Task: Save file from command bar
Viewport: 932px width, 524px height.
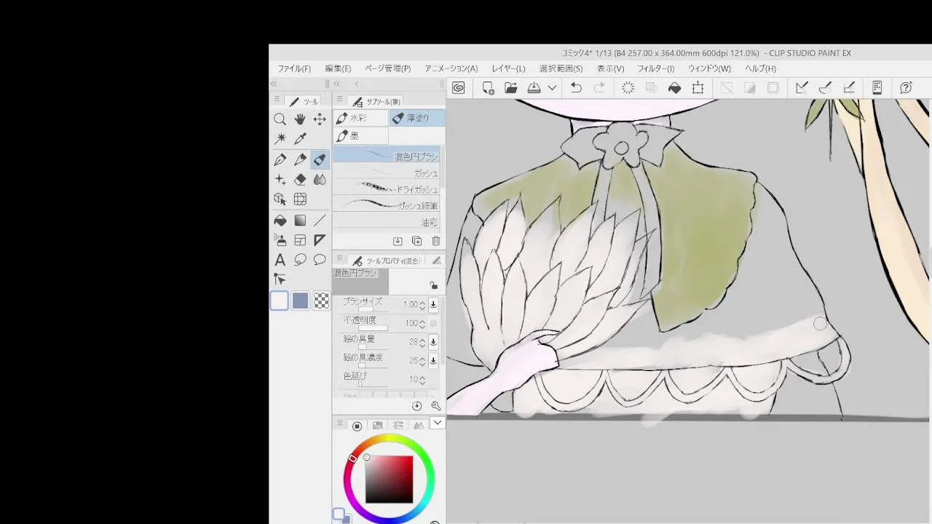Action: pyautogui.click(x=534, y=88)
